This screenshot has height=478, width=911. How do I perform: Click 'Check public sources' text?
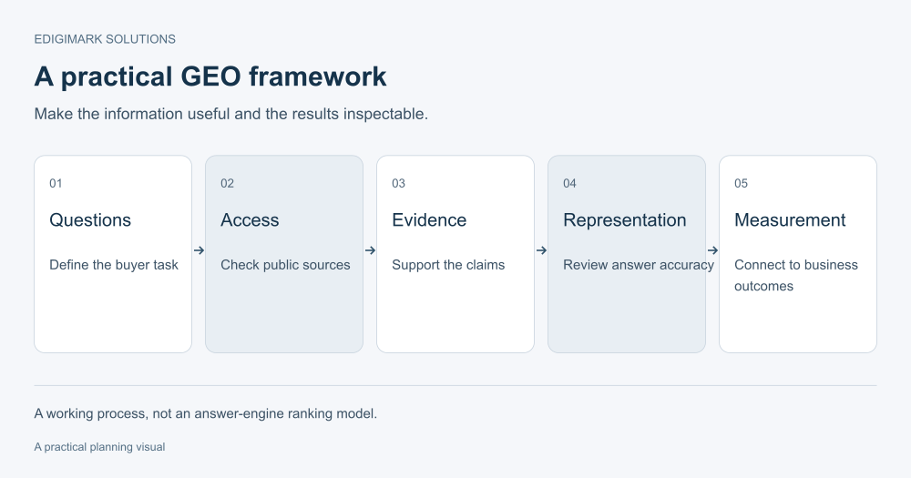[x=285, y=265]
